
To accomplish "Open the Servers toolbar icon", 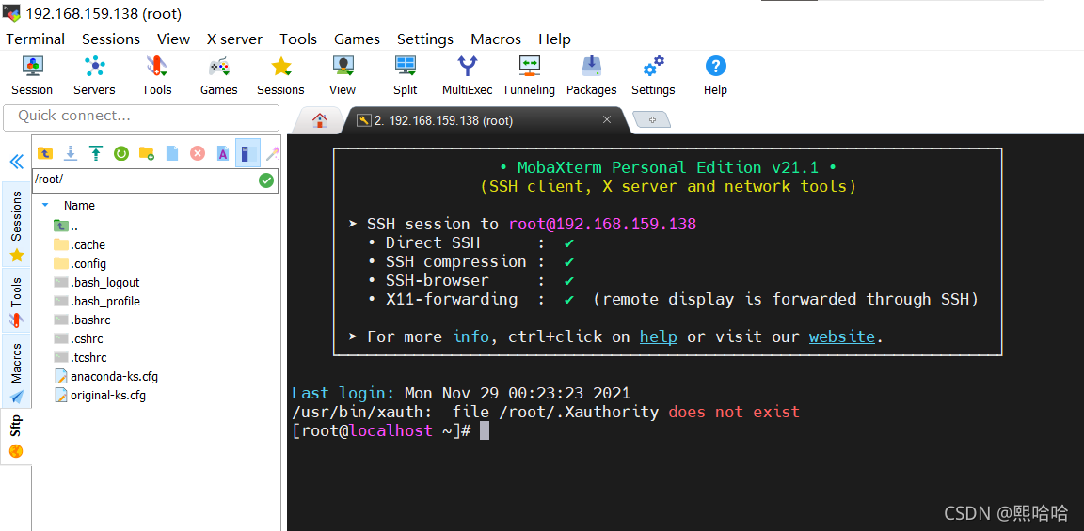I will [95, 76].
